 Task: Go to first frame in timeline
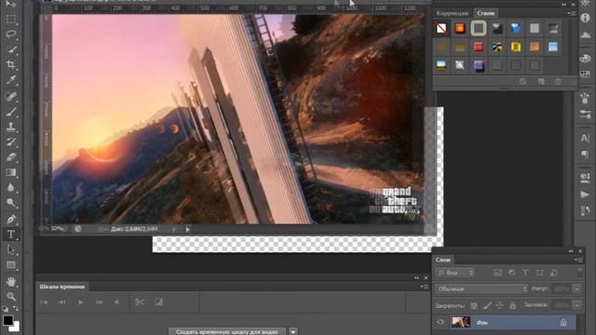coord(44,302)
